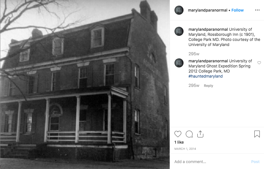Like the Ghost Expedition comment with its small heart
This screenshot has width=264, height=169.
[259, 63]
